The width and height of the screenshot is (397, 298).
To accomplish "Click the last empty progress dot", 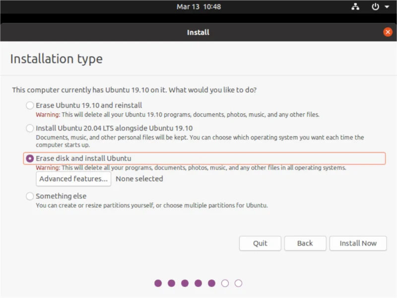I will [x=238, y=283].
